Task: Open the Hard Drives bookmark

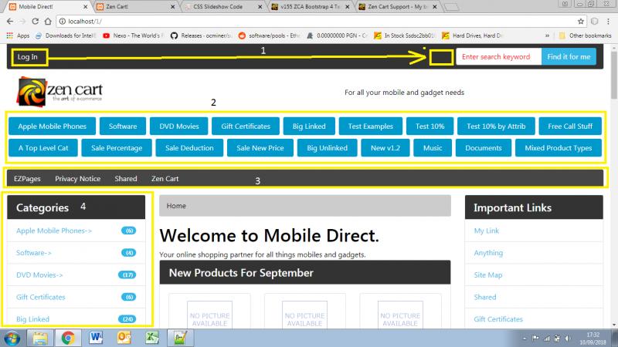Action: coord(473,35)
